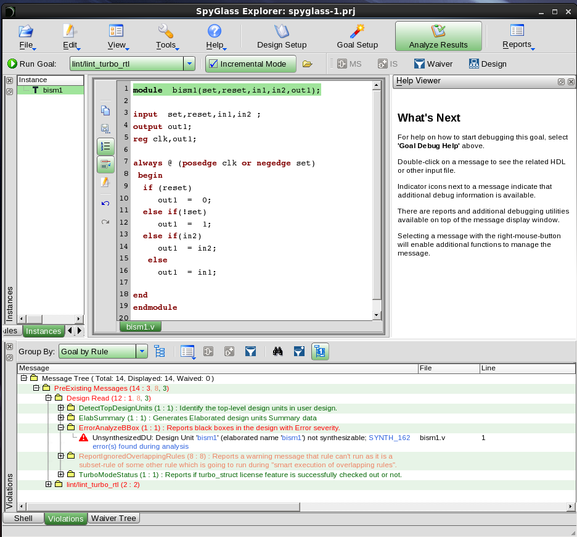The height and width of the screenshot is (537, 577).
Task: Click the green Run Goal play icon
Action: tap(12, 64)
